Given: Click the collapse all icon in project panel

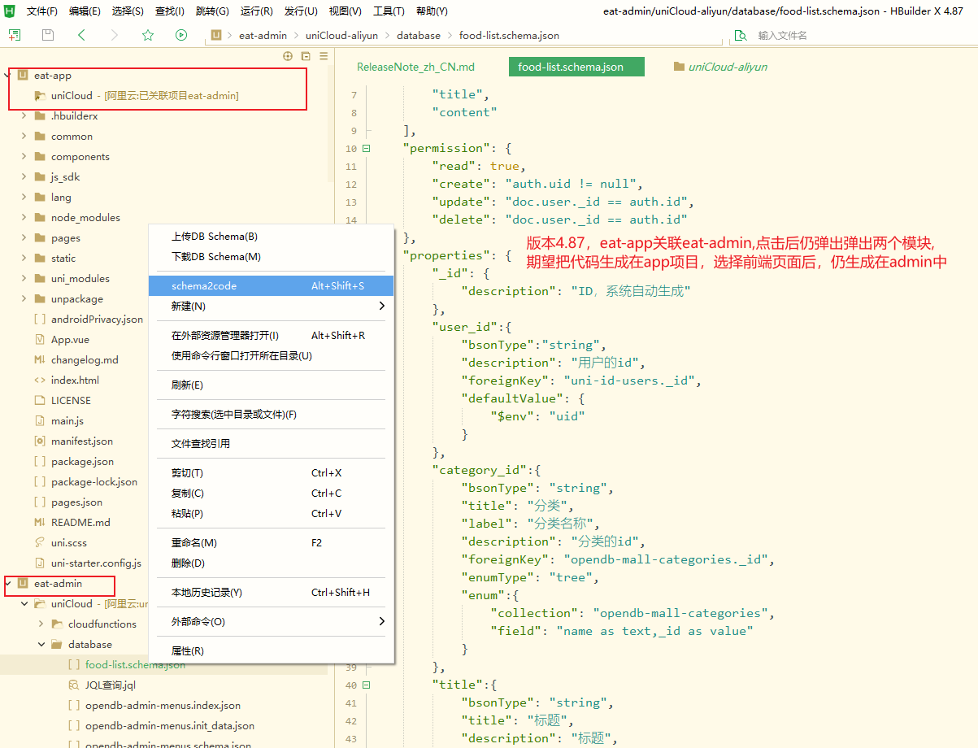Looking at the screenshot, I should 306,56.
